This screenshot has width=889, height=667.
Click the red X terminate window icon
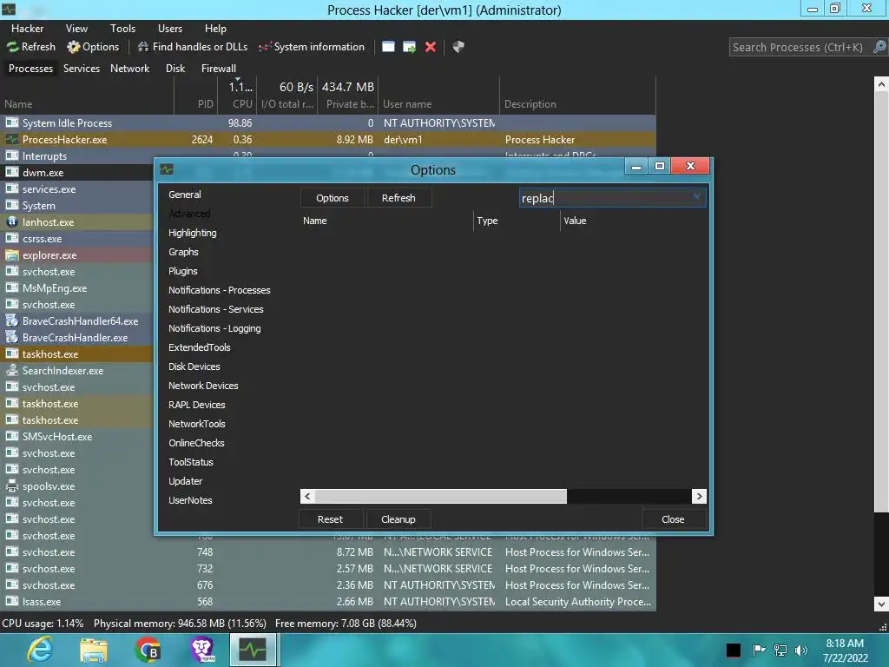tap(431, 47)
